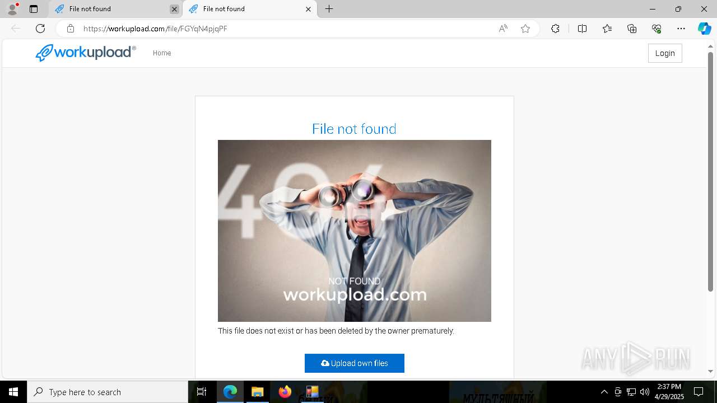Viewport: 717px width, 403px height.
Task: Open File Explorer from the taskbar
Action: pyautogui.click(x=257, y=392)
